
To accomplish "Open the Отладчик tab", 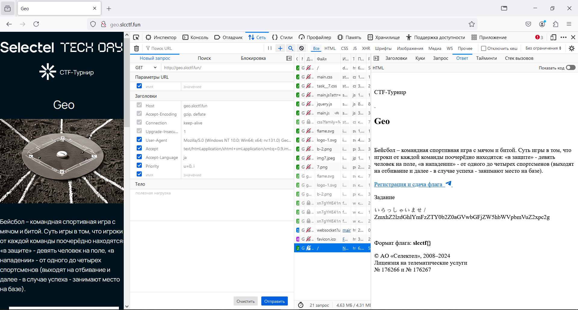I will click(228, 37).
